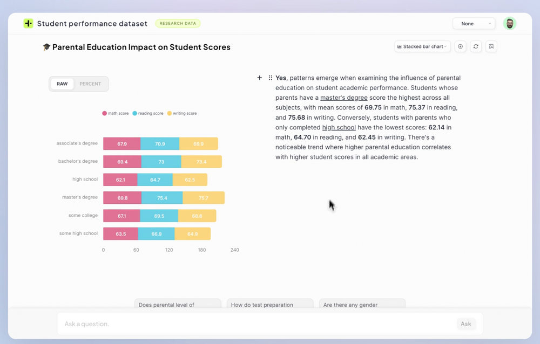The height and width of the screenshot is (344, 540).
Task: Select the 'Does parental level of' suggestion
Action: 178,304
